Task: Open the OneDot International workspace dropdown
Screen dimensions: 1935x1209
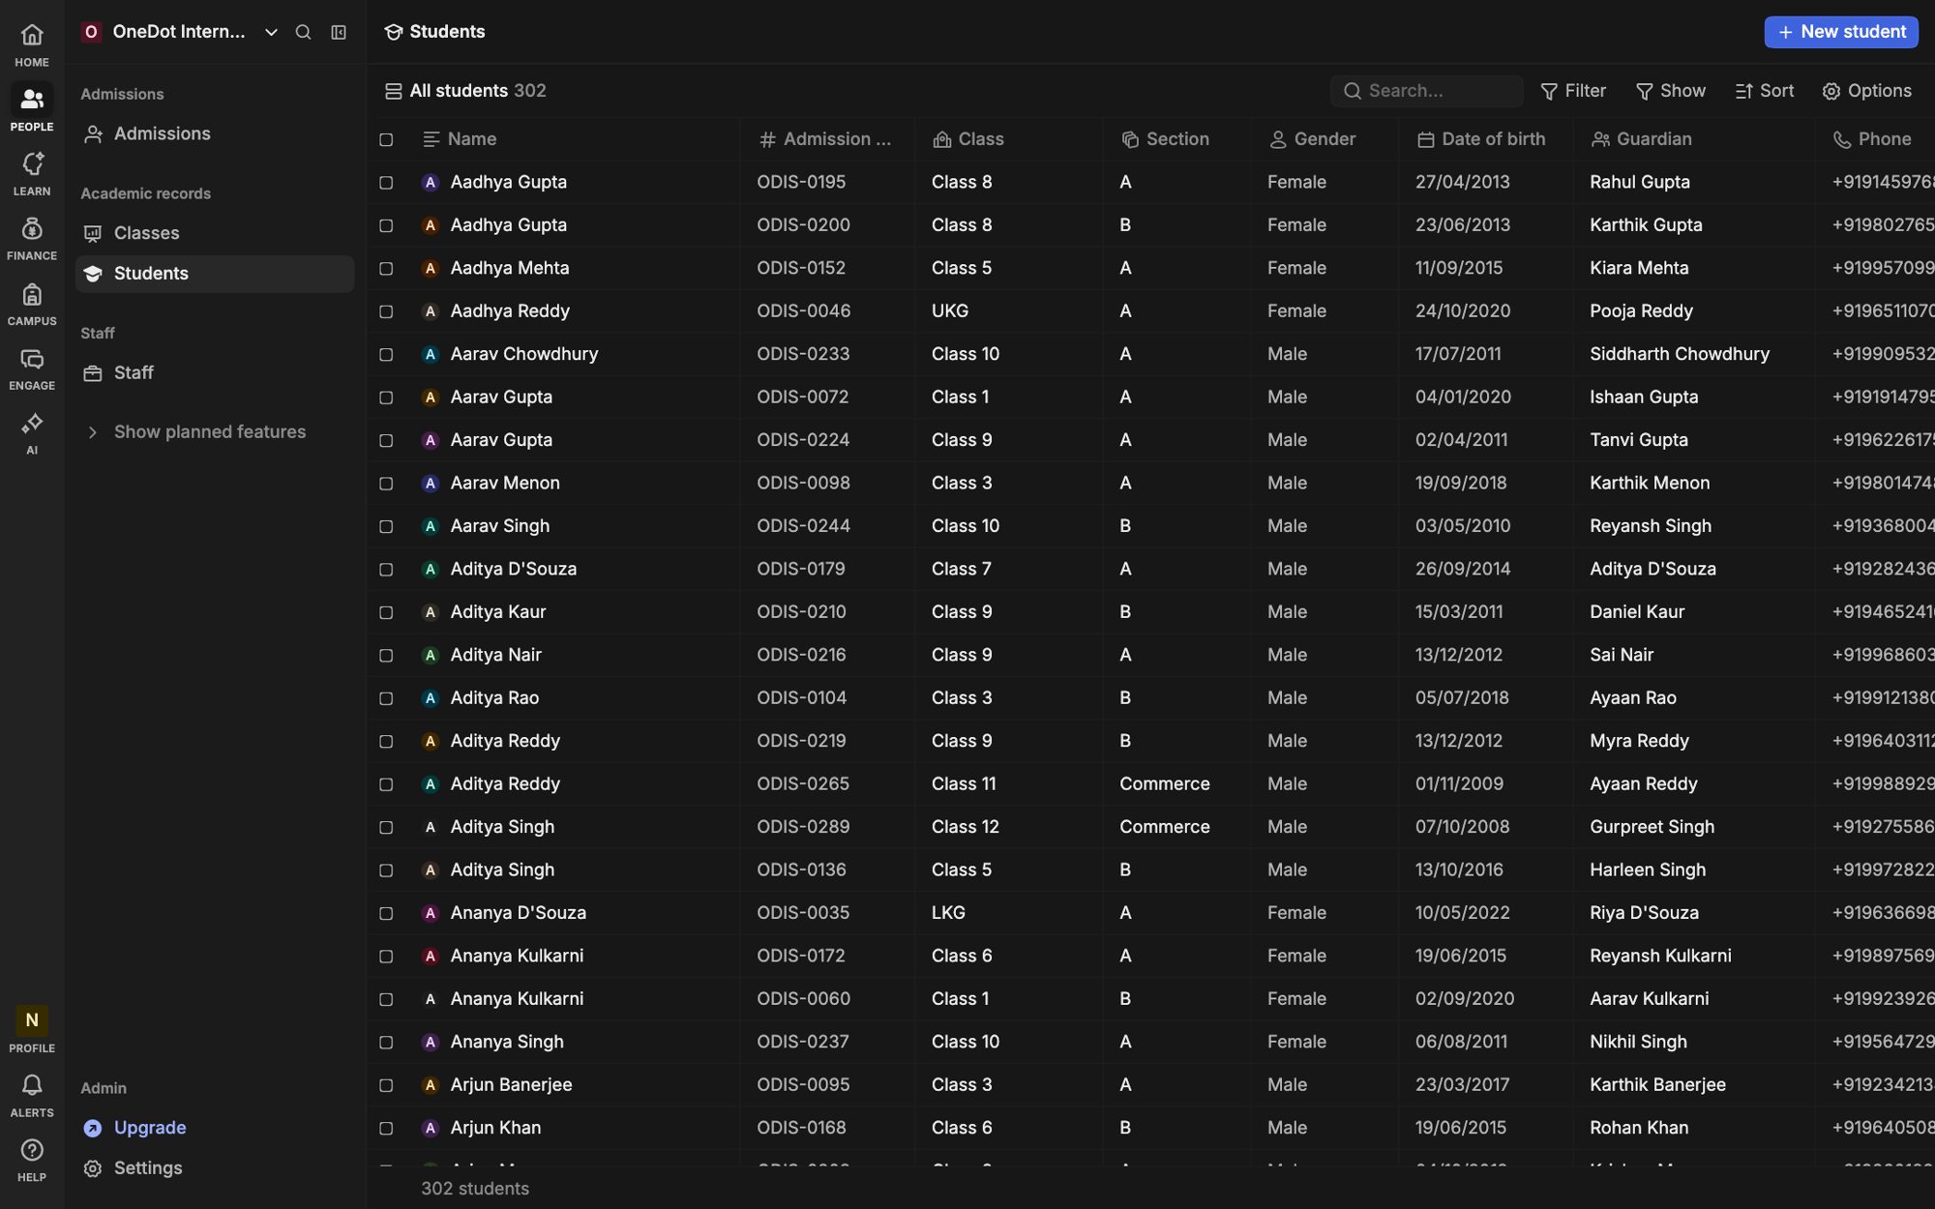Action: (180, 32)
